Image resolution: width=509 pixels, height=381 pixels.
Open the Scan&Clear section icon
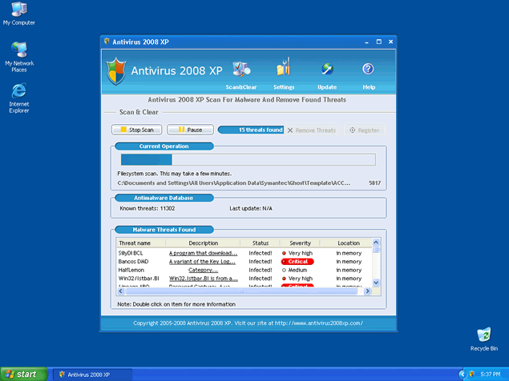click(x=240, y=70)
